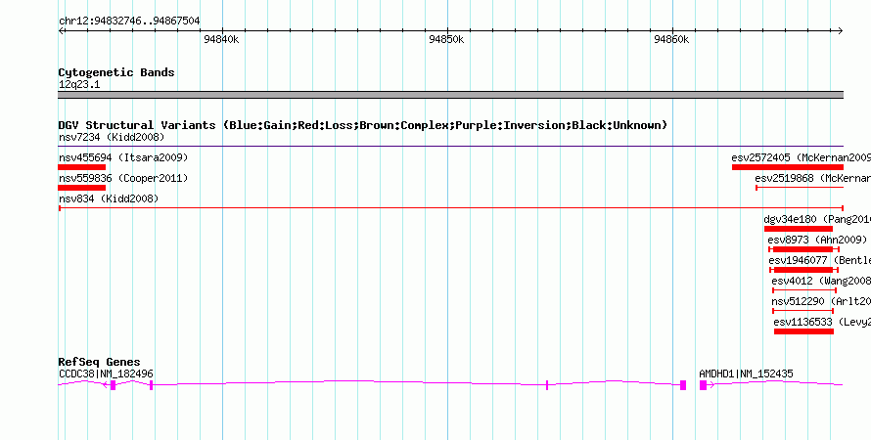The height and width of the screenshot is (440, 871).
Task: Click the red bar under dgv34e180
Action: (x=799, y=229)
